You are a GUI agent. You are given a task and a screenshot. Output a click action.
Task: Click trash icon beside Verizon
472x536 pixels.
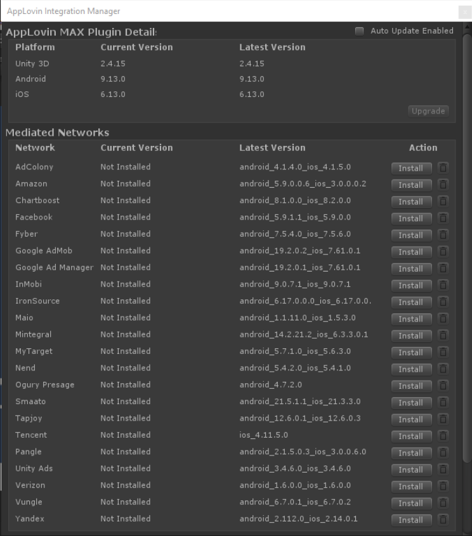click(x=443, y=486)
